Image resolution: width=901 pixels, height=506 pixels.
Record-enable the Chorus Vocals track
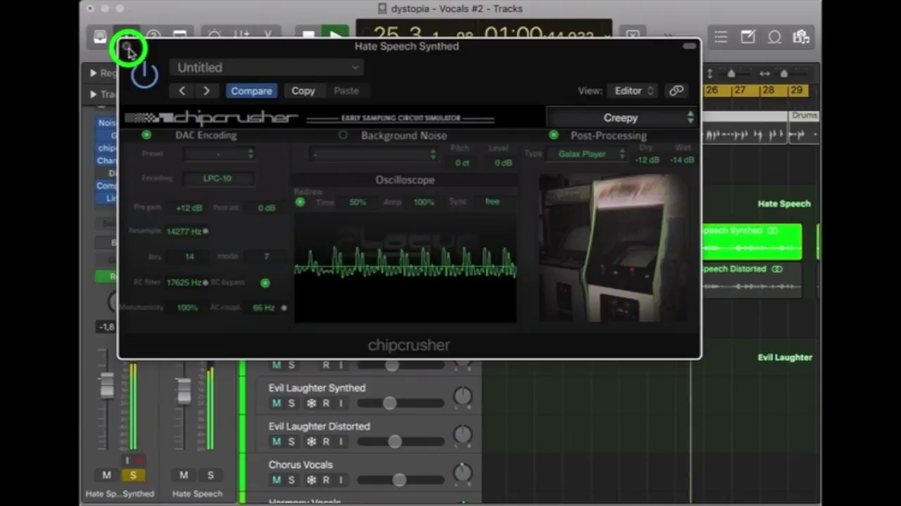click(x=326, y=480)
